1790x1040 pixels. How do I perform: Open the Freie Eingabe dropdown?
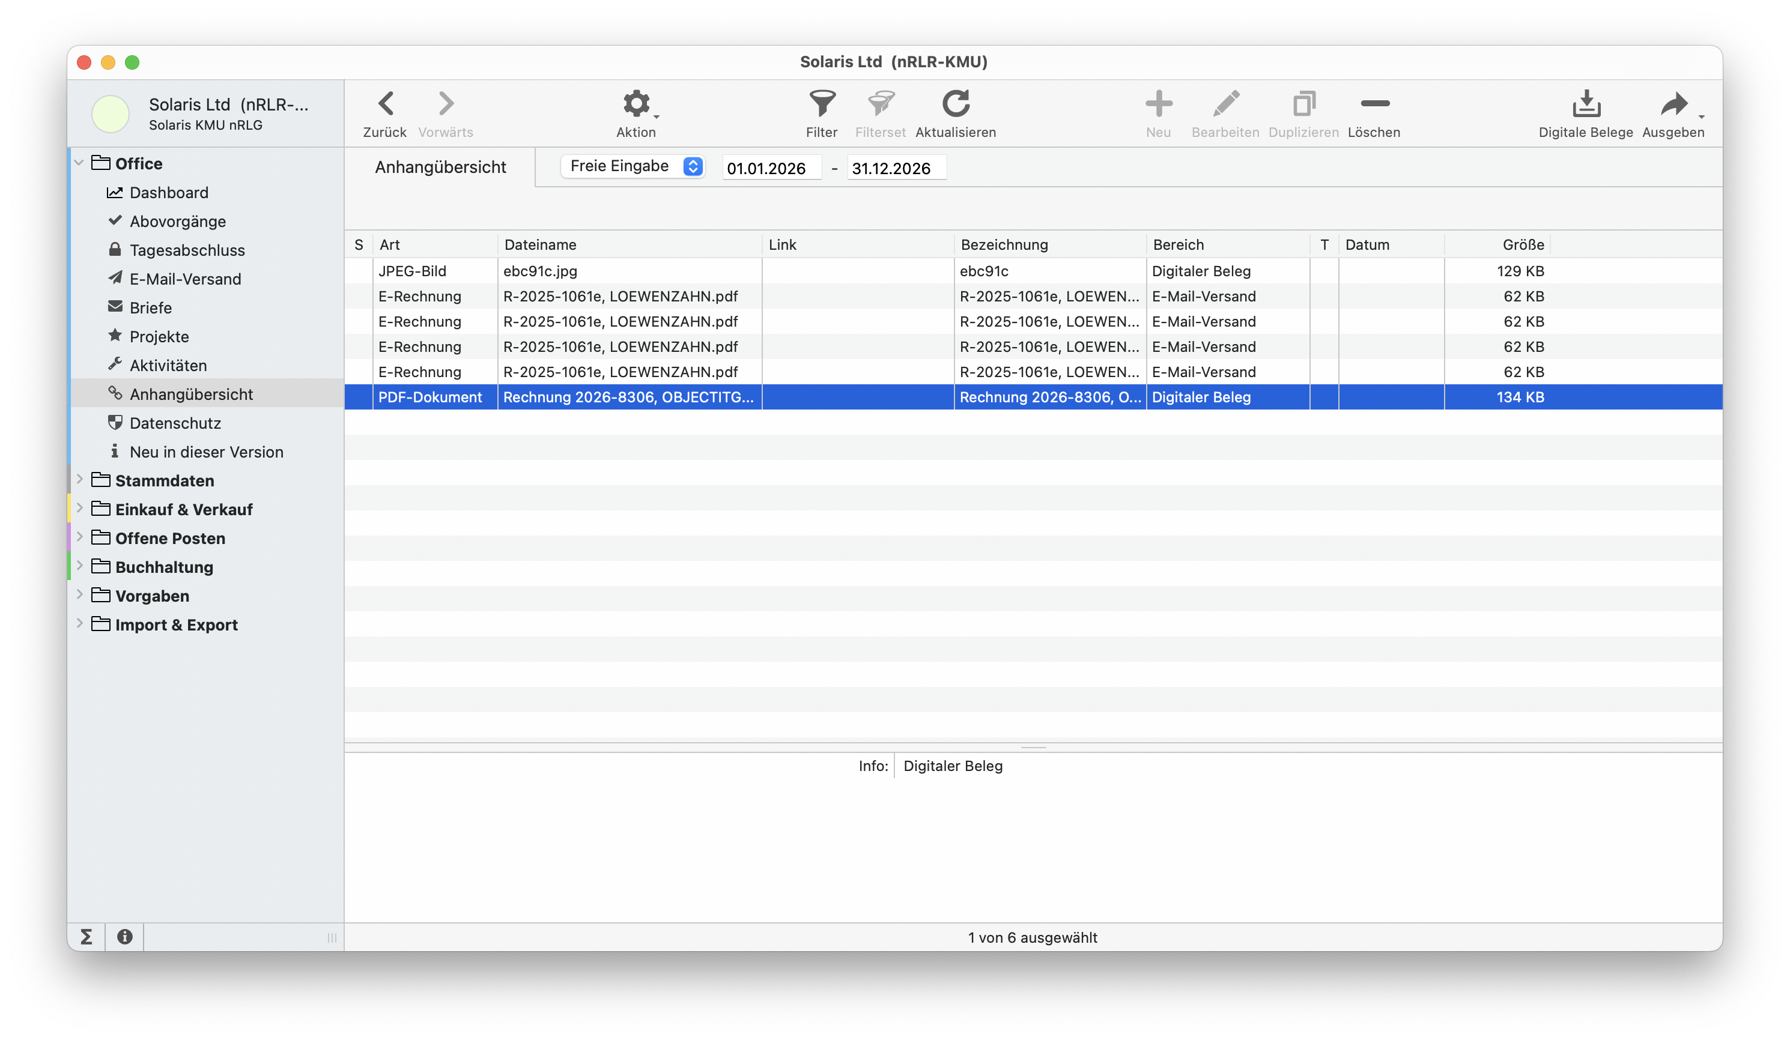(x=632, y=166)
